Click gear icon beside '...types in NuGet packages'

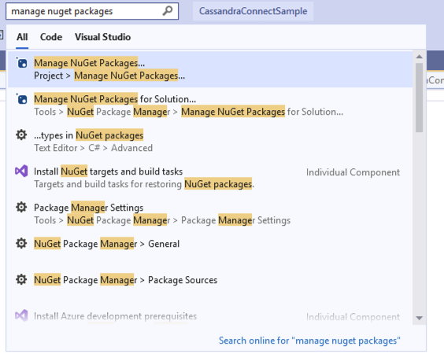click(x=21, y=135)
